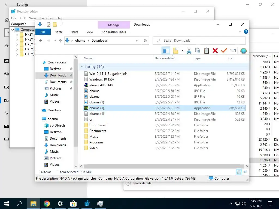This screenshot has height=209, width=279.
Task: Switch to details view button
Action: pyautogui.click(x=239, y=172)
